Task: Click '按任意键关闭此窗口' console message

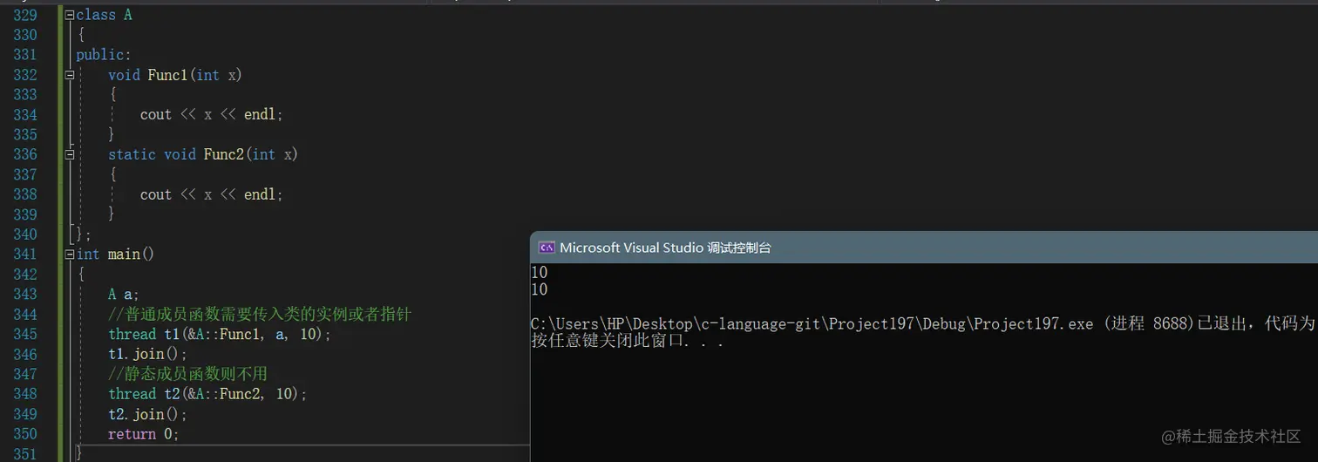Action: 628,341
